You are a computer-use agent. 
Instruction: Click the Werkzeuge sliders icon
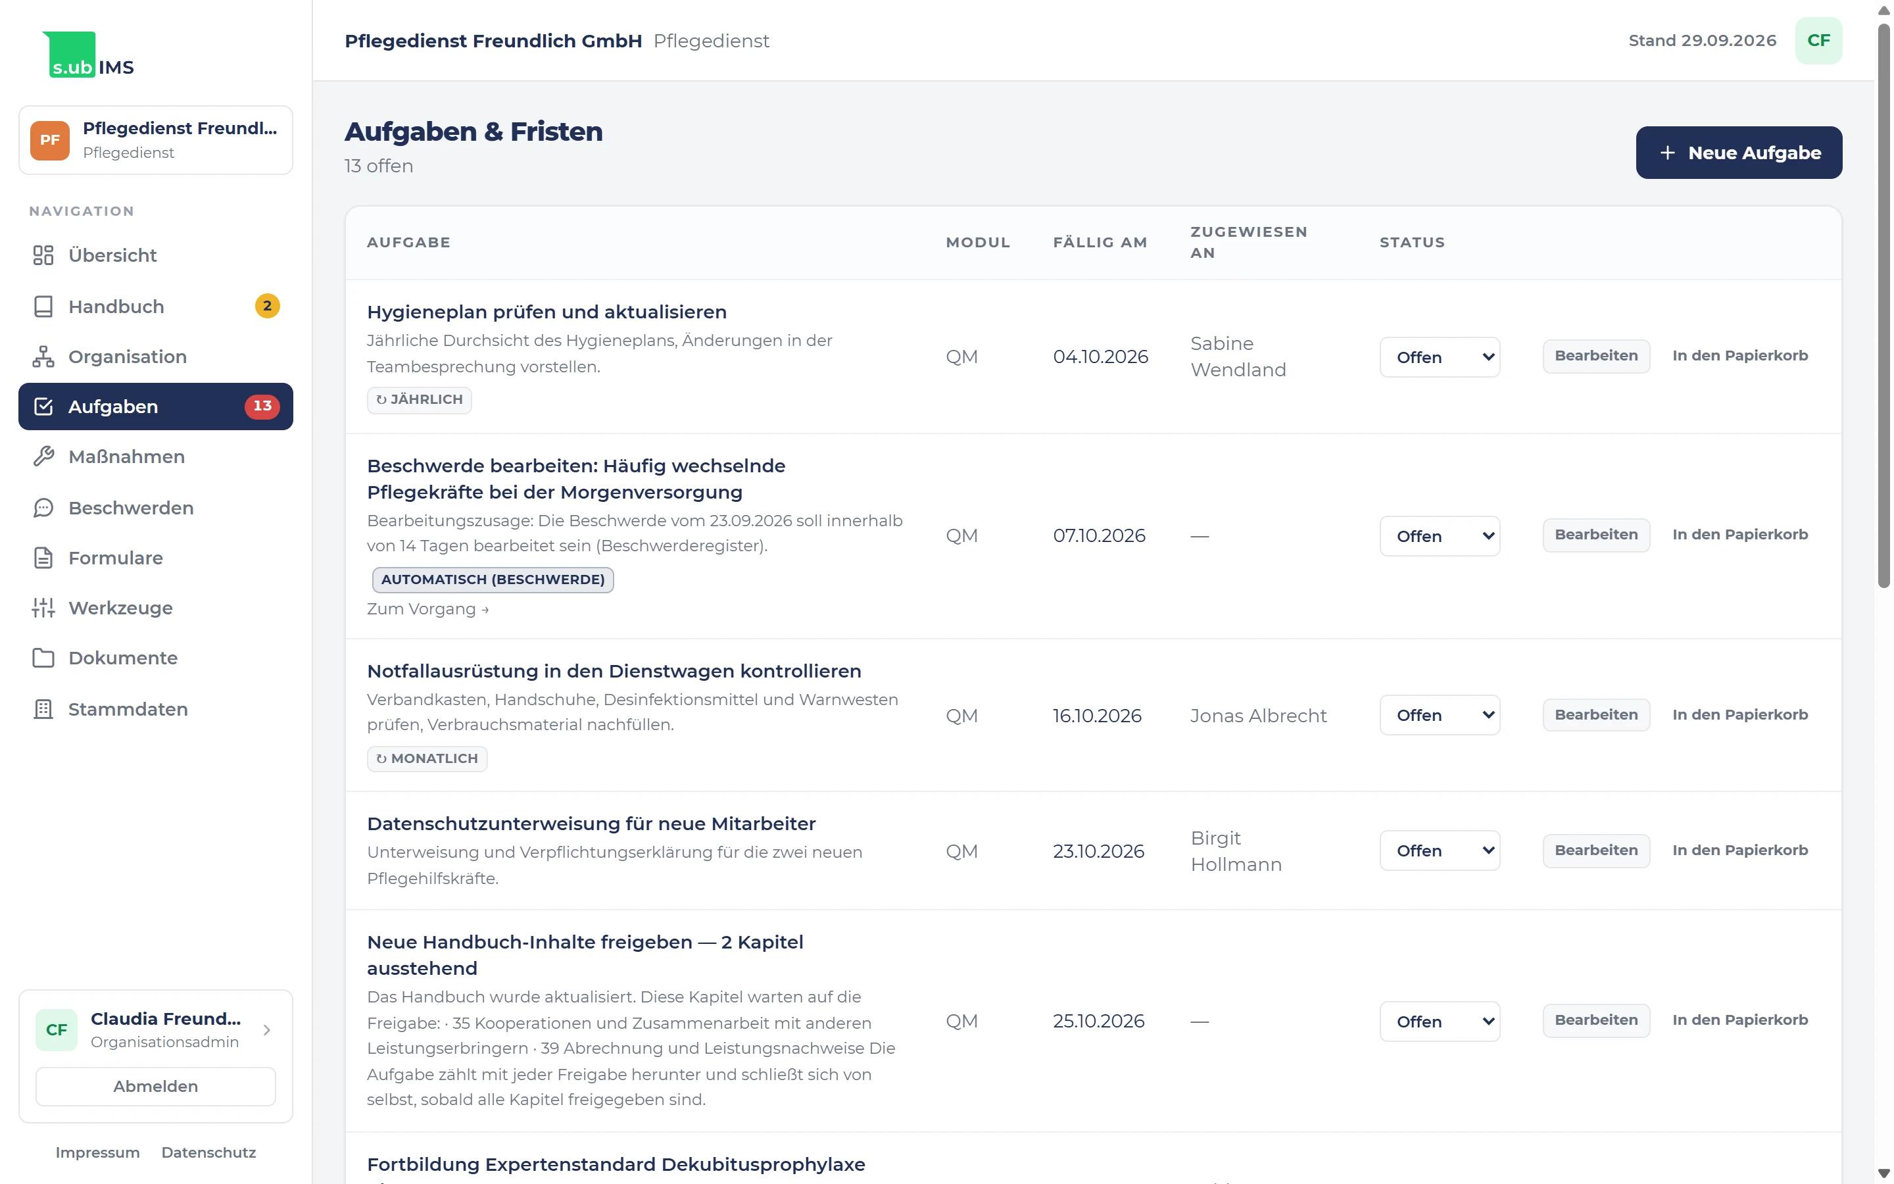43,608
